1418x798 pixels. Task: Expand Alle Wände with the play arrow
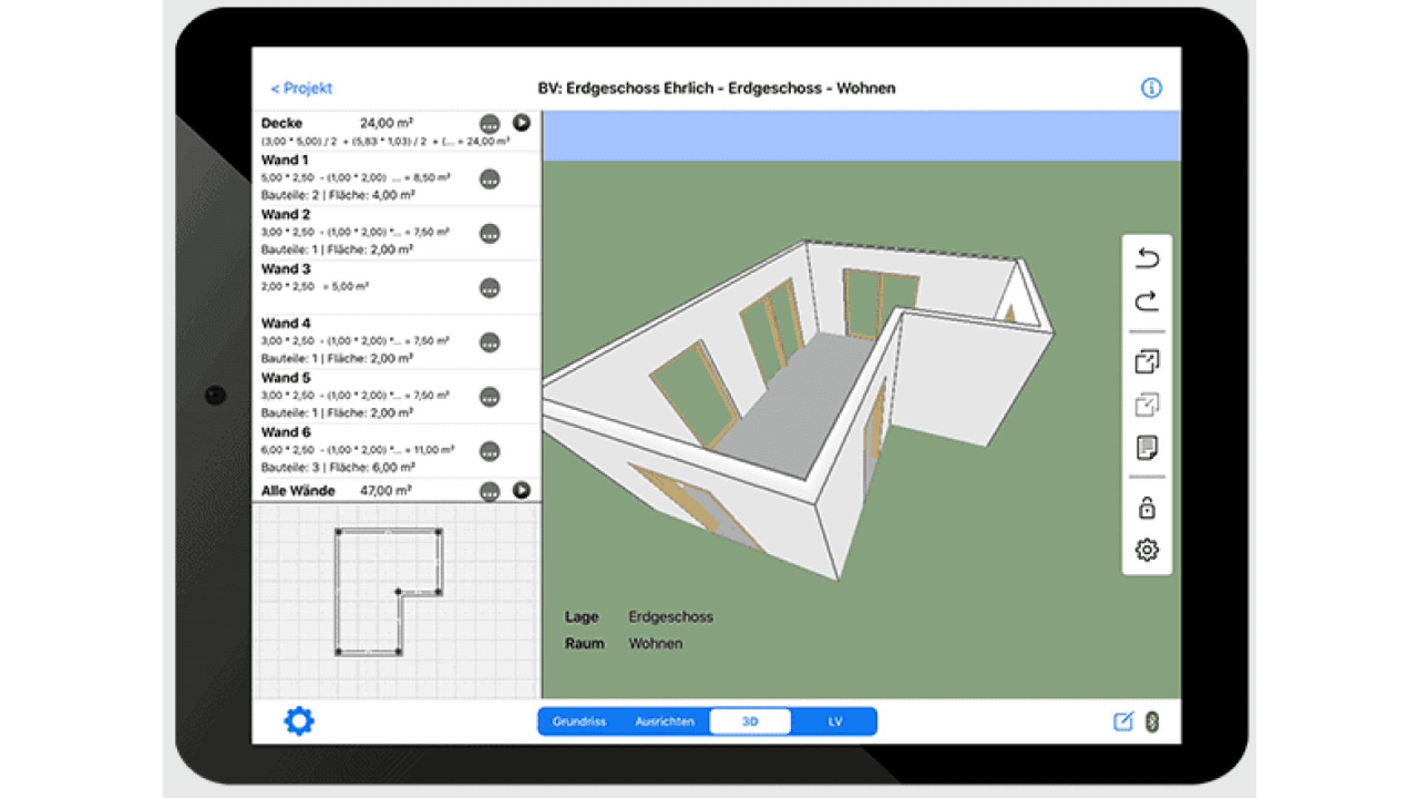[x=521, y=490]
